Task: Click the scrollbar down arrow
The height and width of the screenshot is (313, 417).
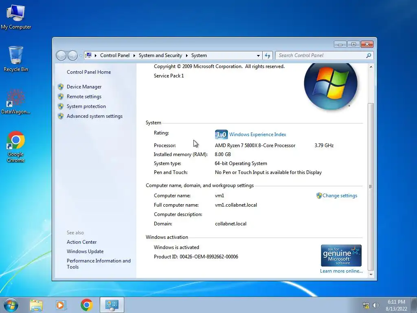Action: [x=371, y=274]
